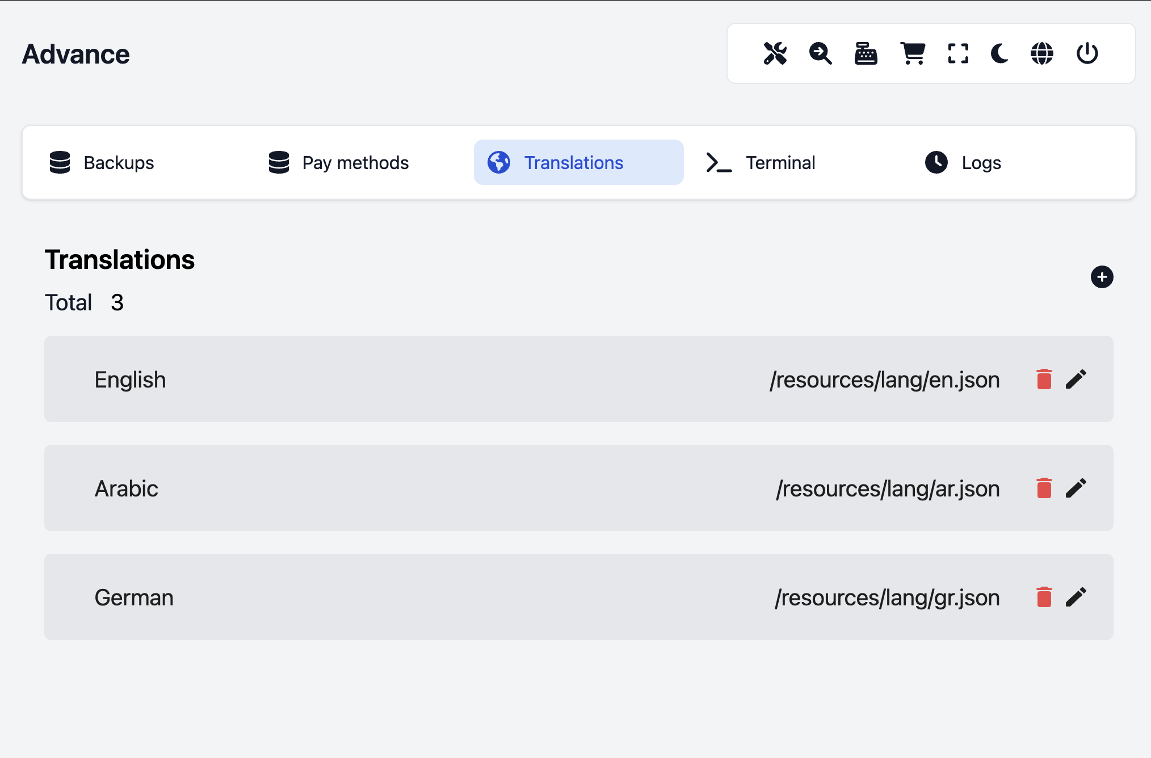This screenshot has height=758, width=1151.
Task: Toggle dark mode with moon icon
Action: pyautogui.click(x=999, y=54)
